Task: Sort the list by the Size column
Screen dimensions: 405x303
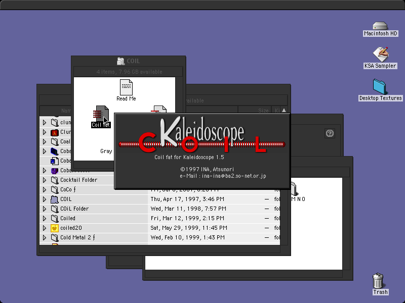Action: (x=255, y=110)
